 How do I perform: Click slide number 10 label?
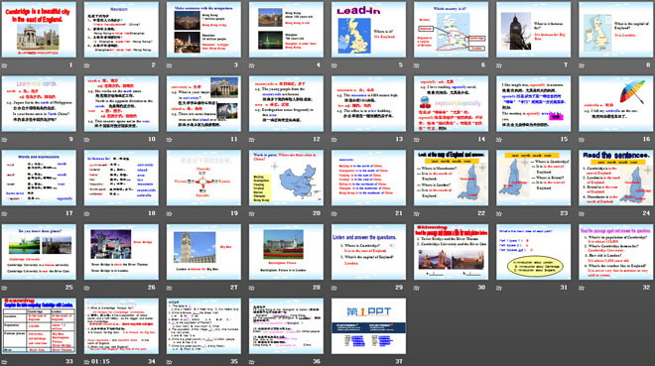(152, 140)
